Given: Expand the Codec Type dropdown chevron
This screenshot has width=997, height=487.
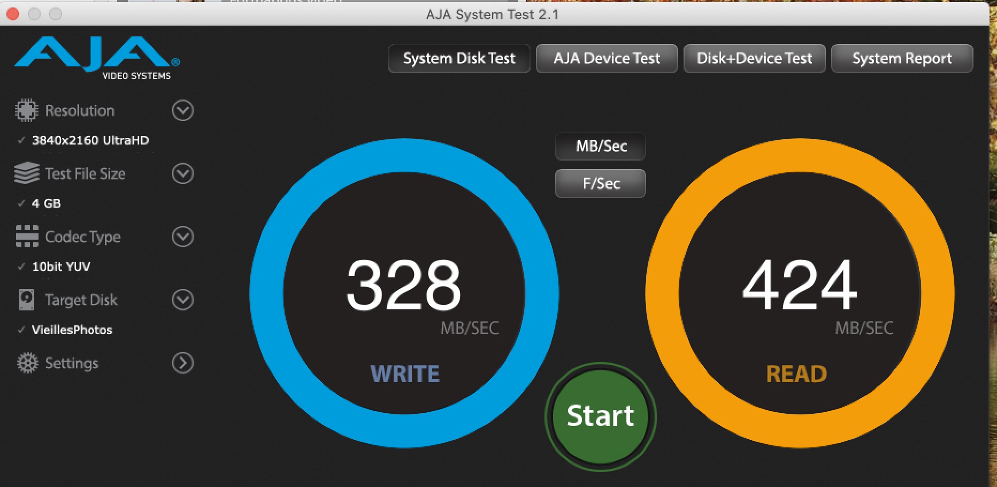Looking at the screenshot, I should click(183, 237).
